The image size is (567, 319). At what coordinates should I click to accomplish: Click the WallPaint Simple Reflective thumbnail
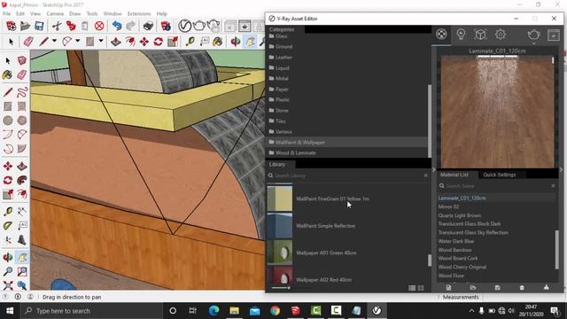[280, 225]
